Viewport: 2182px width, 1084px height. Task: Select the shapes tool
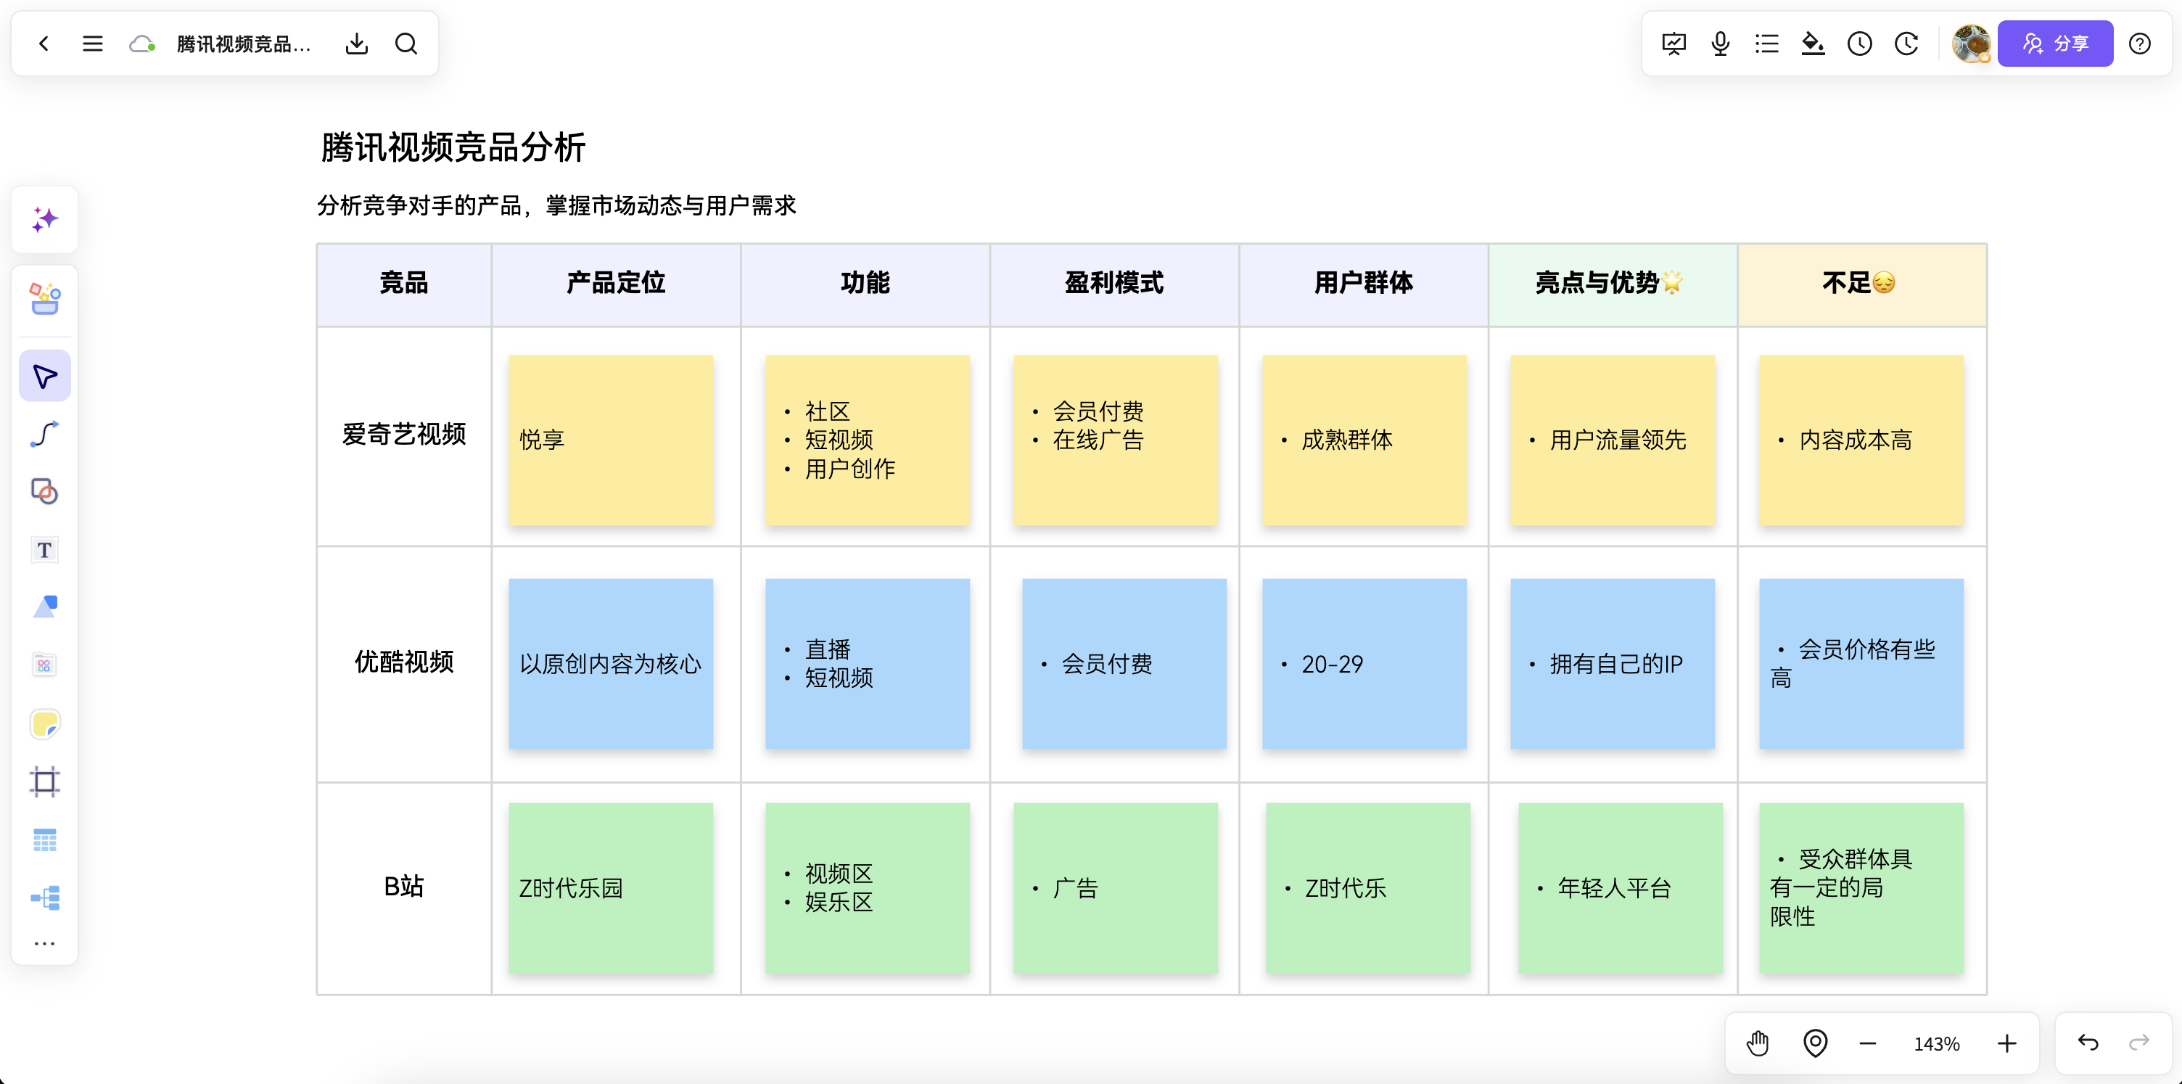pyautogui.click(x=45, y=491)
